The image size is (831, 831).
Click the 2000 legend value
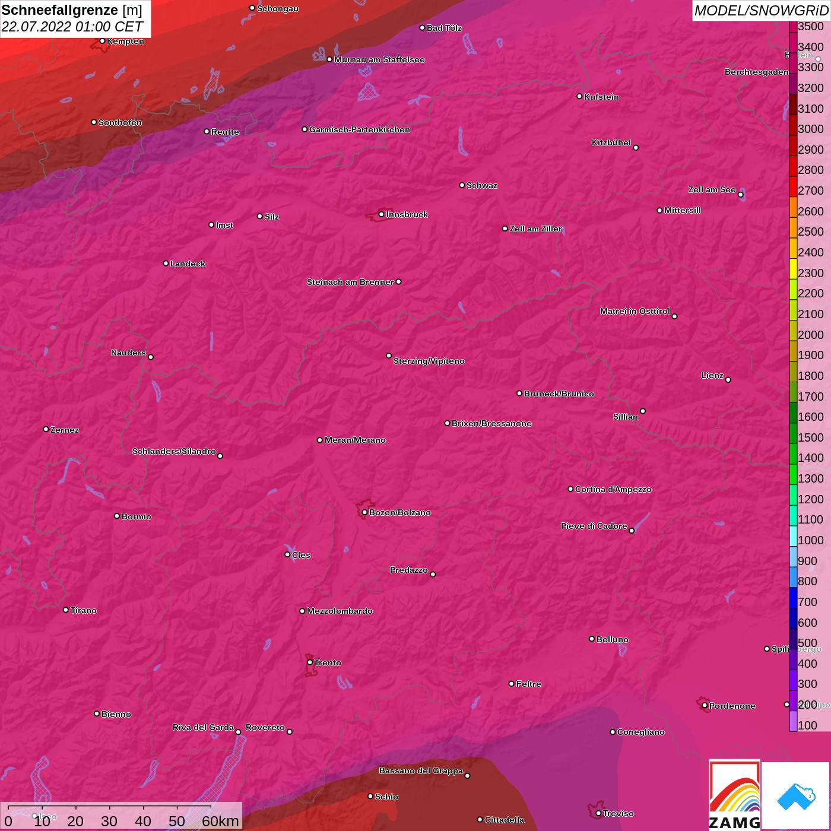point(811,335)
